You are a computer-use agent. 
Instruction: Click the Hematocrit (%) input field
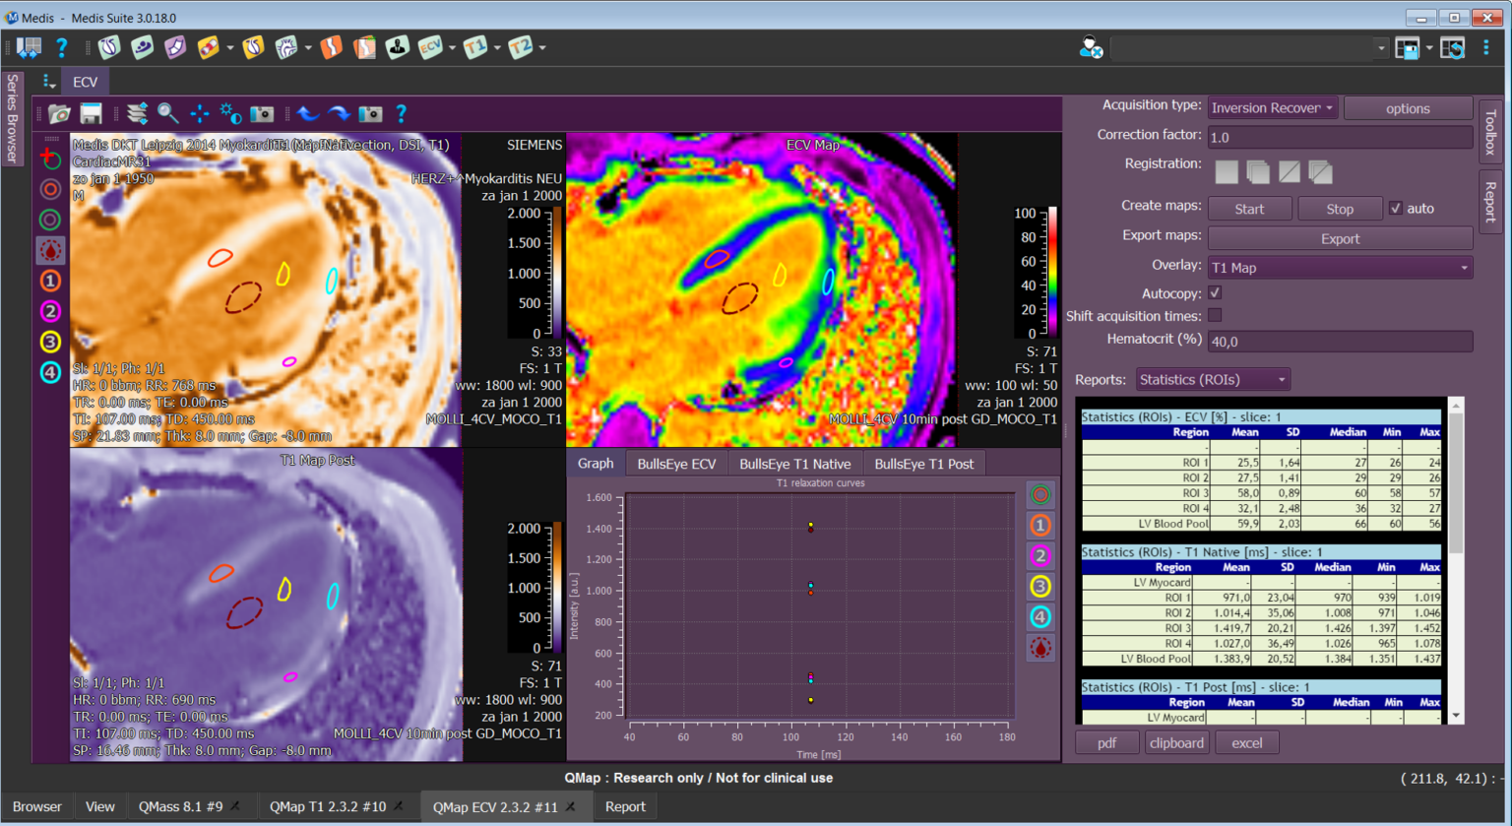click(1339, 342)
